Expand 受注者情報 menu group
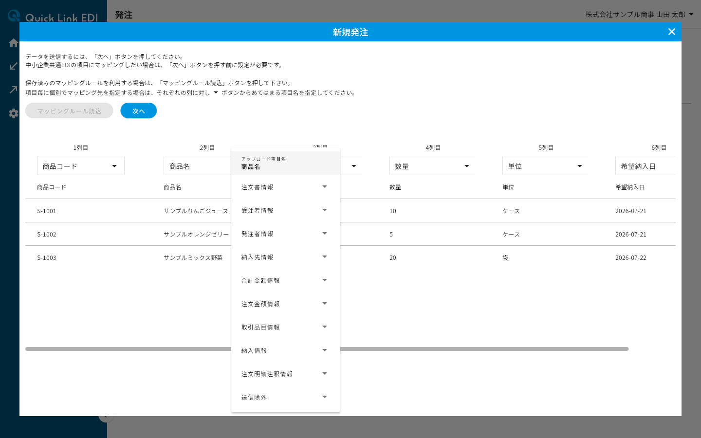 click(286, 210)
